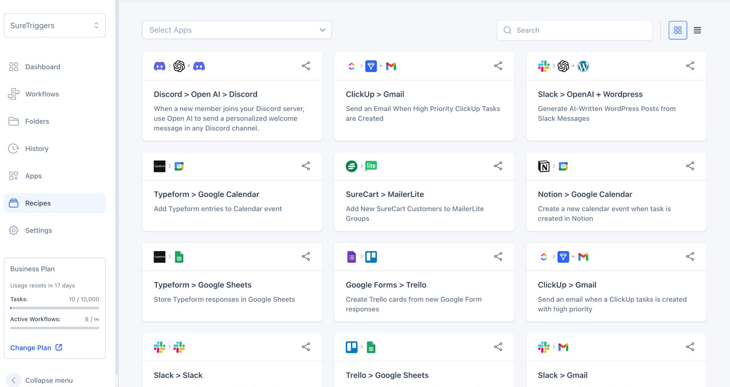This screenshot has width=730, height=387.
Task: Click the Slack > Gmail title
Action: (x=562, y=375)
